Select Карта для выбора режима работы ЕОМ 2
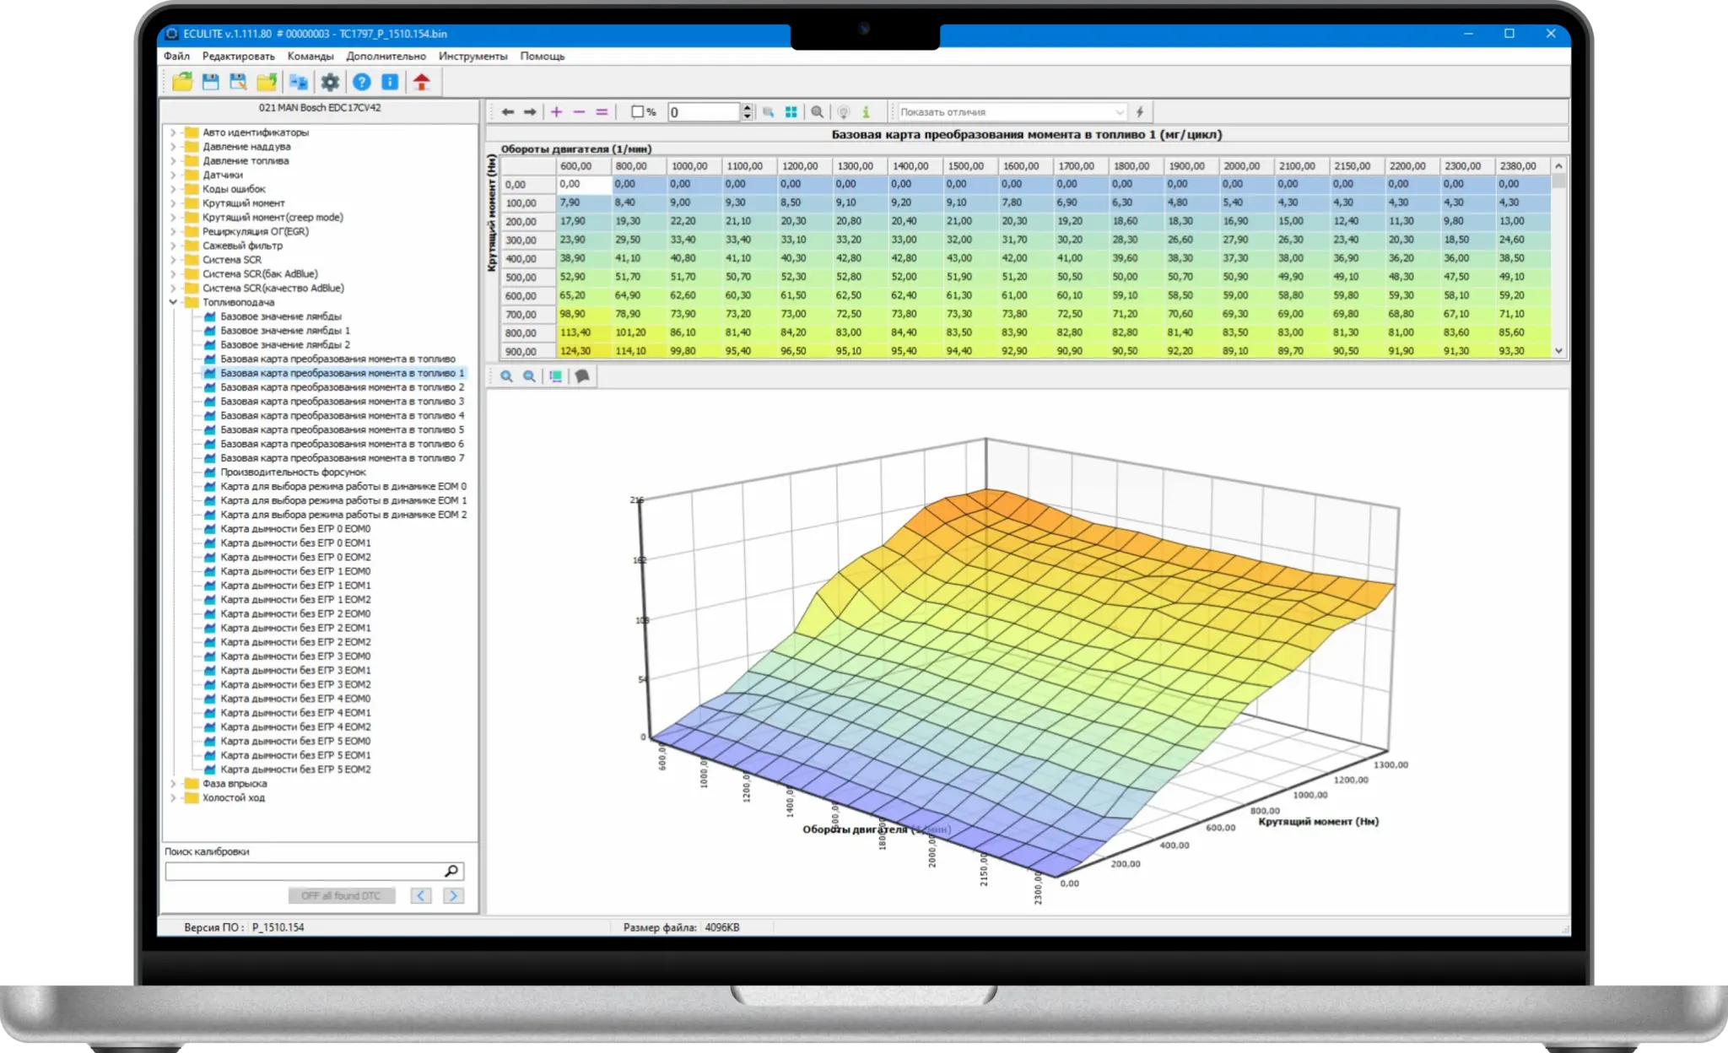 [343, 515]
